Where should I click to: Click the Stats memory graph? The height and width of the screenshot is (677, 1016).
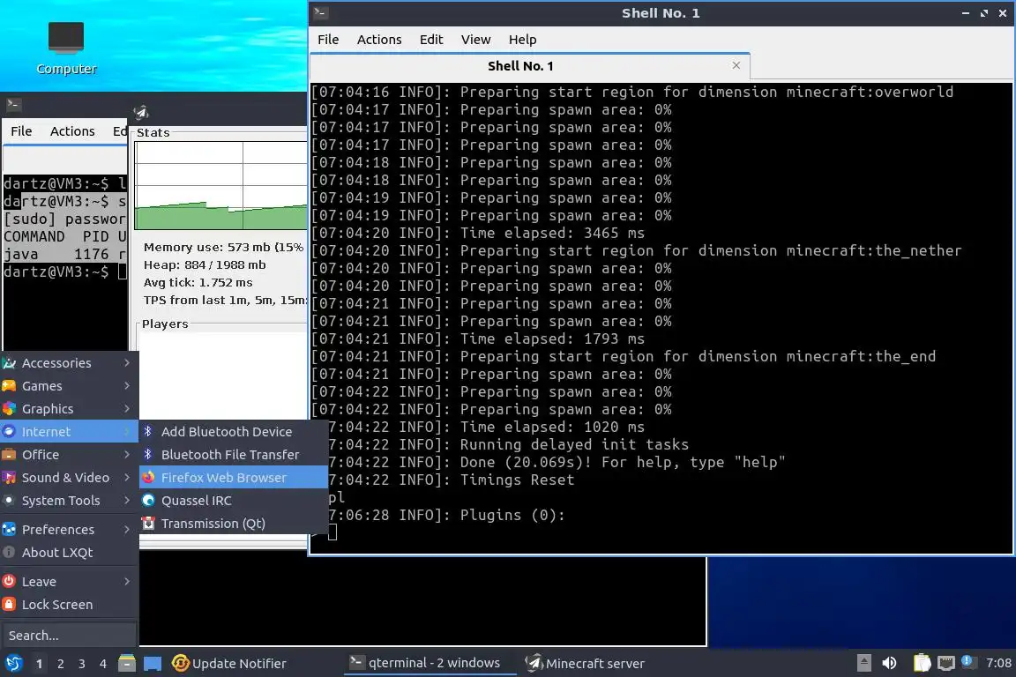click(221, 185)
